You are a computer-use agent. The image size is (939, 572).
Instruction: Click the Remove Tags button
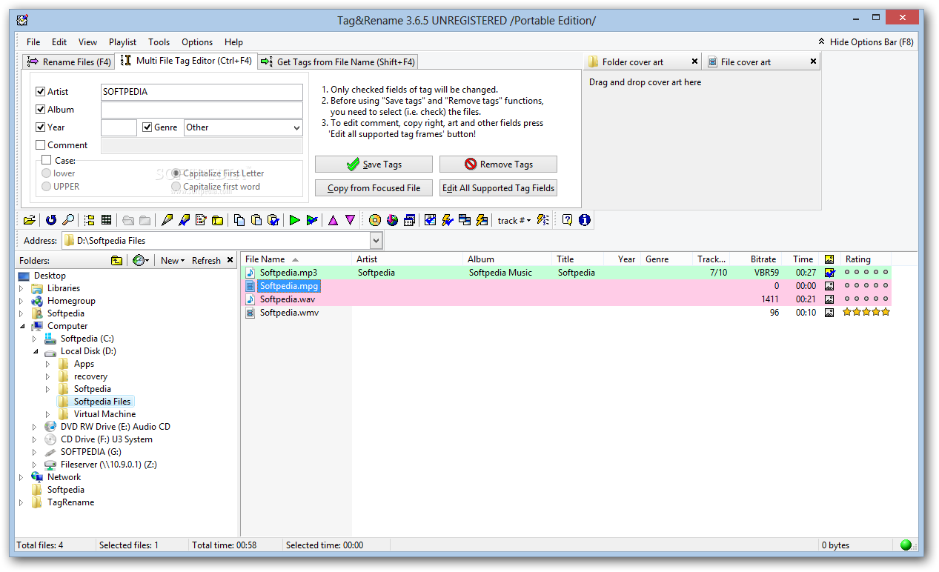tap(498, 164)
